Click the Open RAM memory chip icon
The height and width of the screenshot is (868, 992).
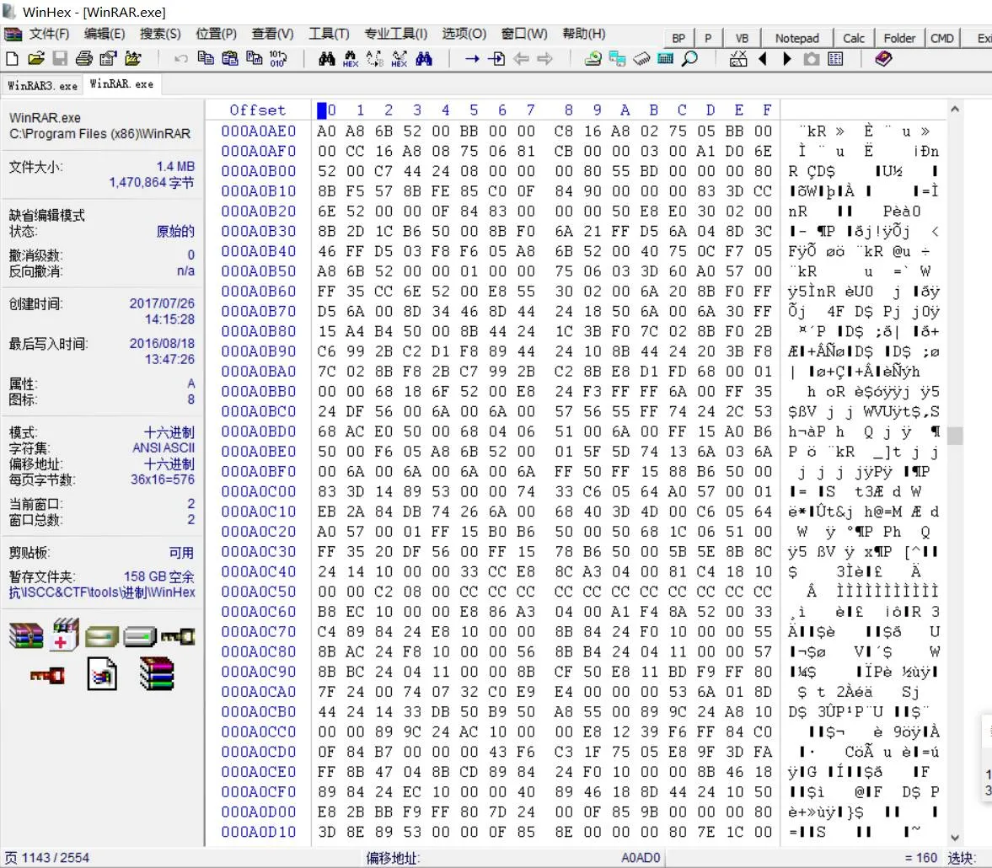tap(641, 59)
